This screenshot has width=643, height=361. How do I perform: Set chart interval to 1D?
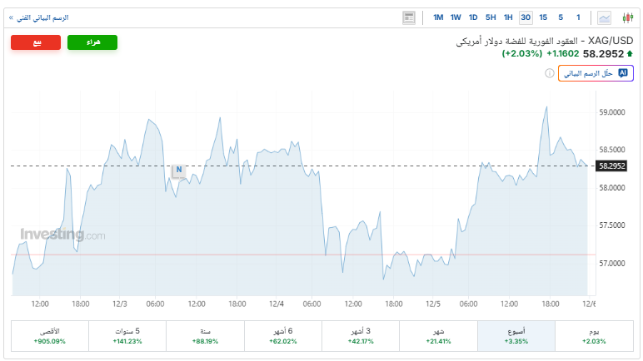click(x=473, y=17)
